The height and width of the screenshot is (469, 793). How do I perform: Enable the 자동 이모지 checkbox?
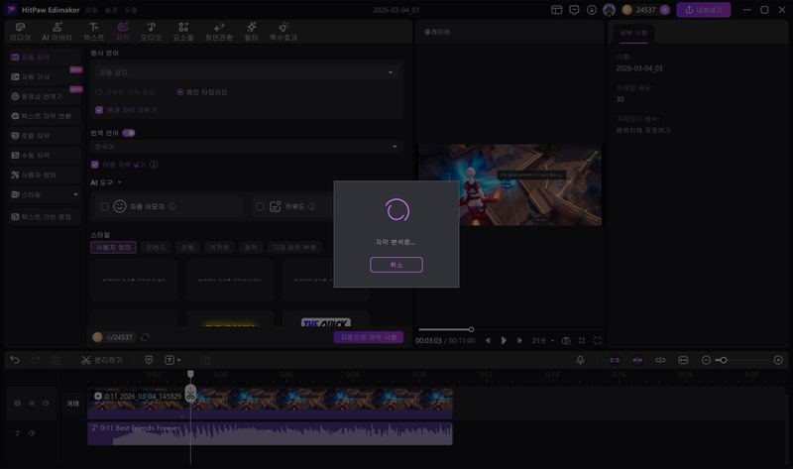click(105, 206)
